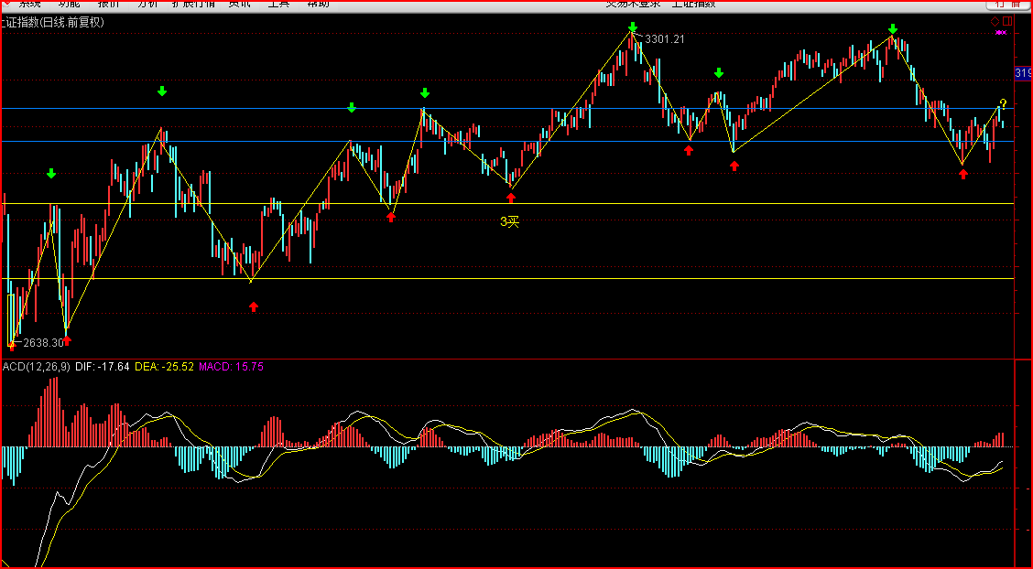Viewport: 1033px width, 569px height.
Task: Click the yellow question mark on the latest candle
Action: click(1003, 103)
